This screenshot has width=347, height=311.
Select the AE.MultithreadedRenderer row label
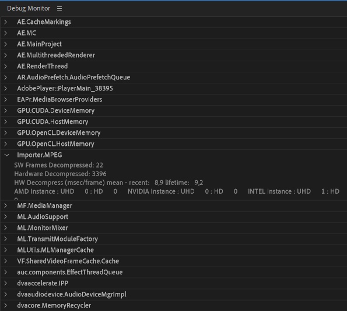[x=56, y=55]
